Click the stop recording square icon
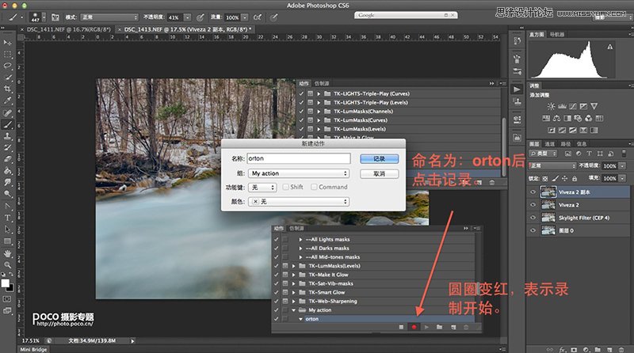This screenshot has height=353, width=634. pos(399,326)
